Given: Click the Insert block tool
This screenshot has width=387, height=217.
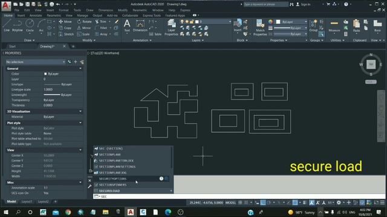Looking at the screenshot, I should (x=238, y=25).
